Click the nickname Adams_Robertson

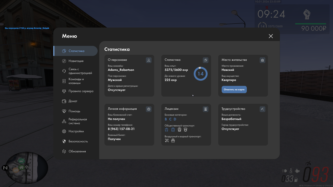click(121, 70)
